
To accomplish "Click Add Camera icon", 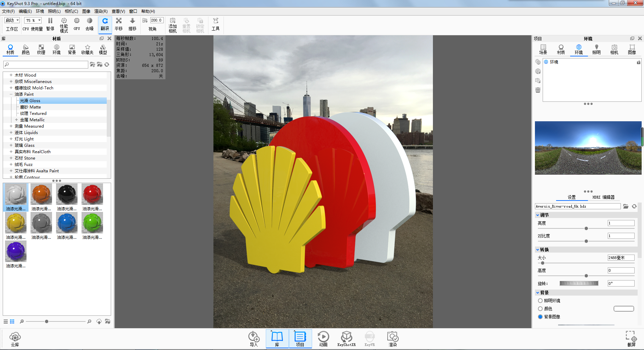I will pyautogui.click(x=173, y=25).
